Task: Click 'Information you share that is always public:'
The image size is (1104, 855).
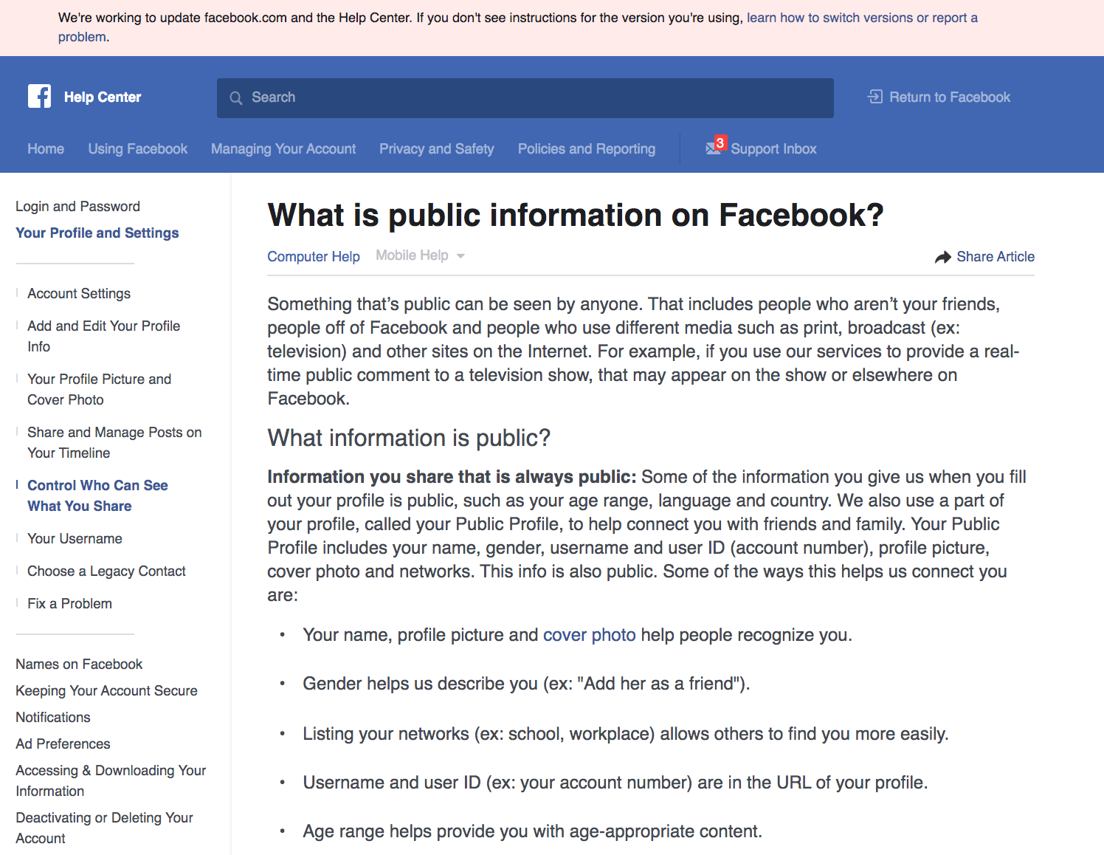Action: pos(452,477)
